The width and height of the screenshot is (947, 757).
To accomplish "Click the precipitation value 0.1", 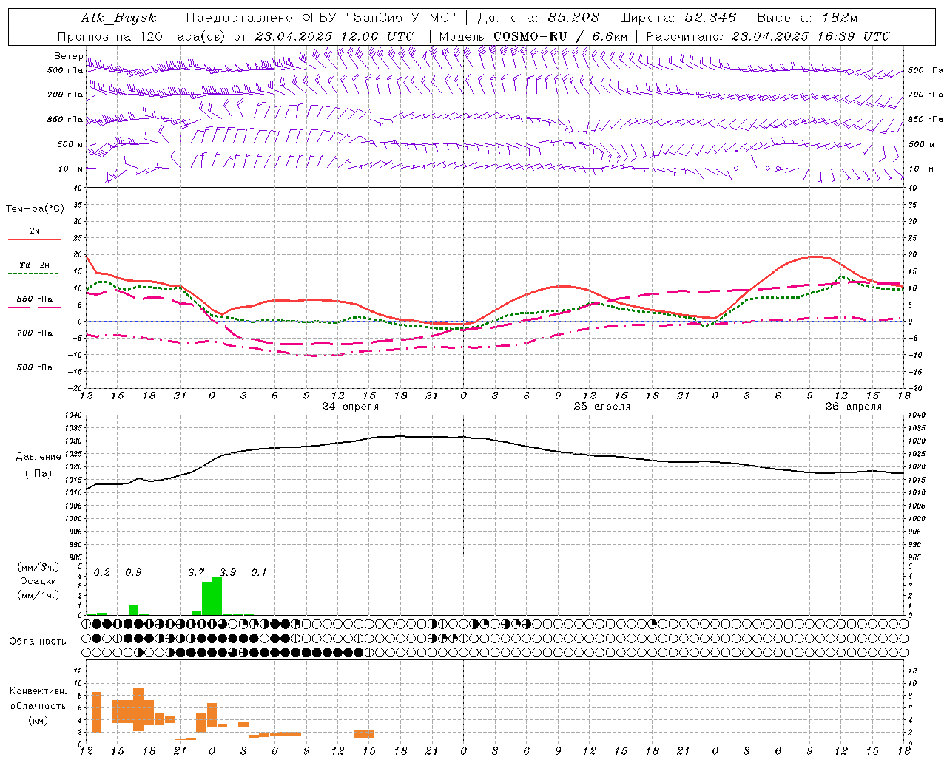I will tap(259, 573).
